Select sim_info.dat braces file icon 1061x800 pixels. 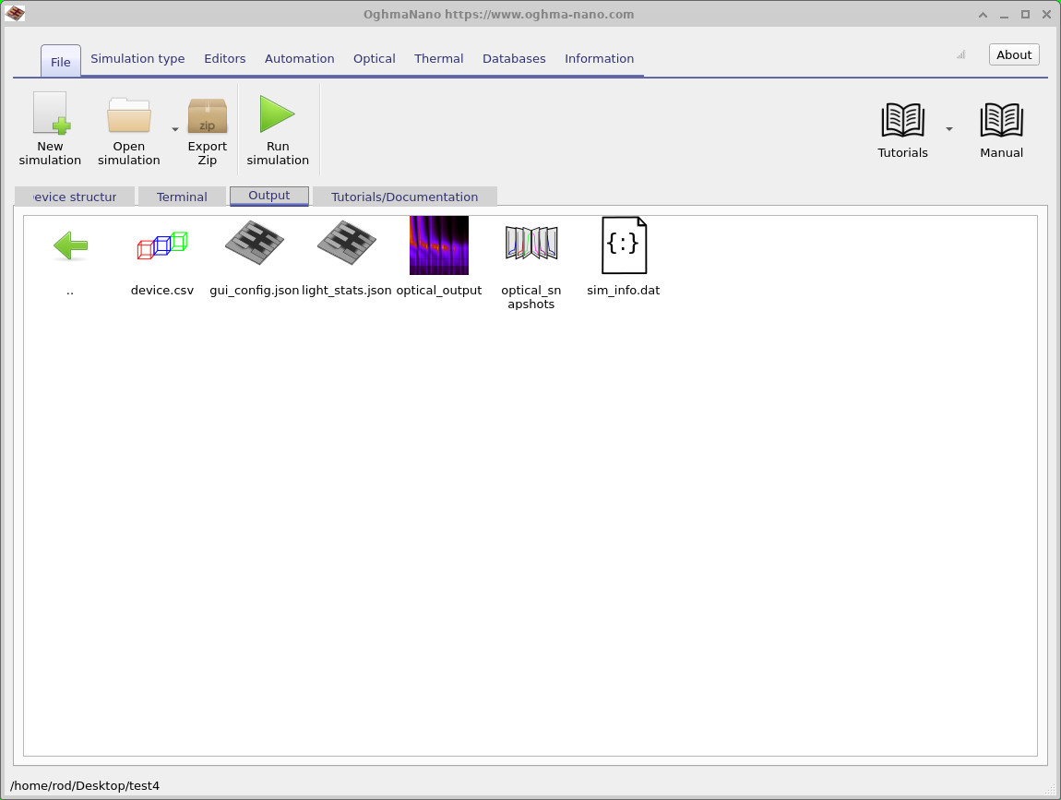point(624,245)
